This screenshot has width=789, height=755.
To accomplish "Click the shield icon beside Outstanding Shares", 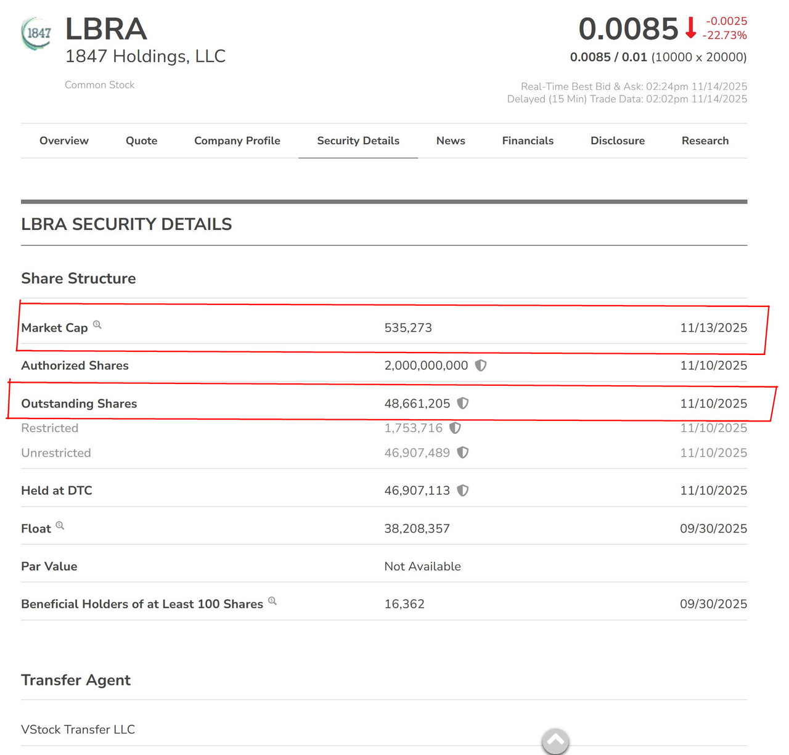I will point(463,403).
